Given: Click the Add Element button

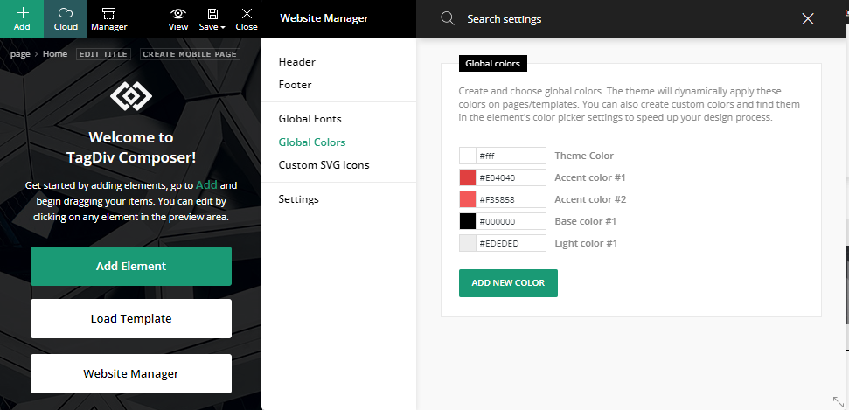Looking at the screenshot, I should (131, 266).
